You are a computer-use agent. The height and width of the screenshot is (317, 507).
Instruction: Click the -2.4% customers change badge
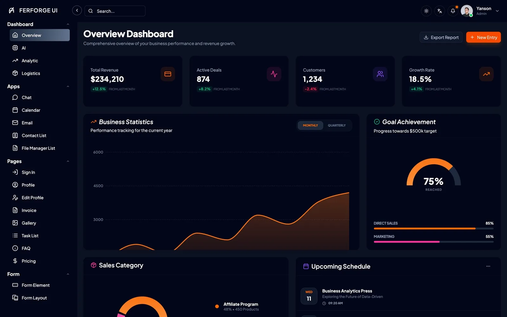[311, 89]
